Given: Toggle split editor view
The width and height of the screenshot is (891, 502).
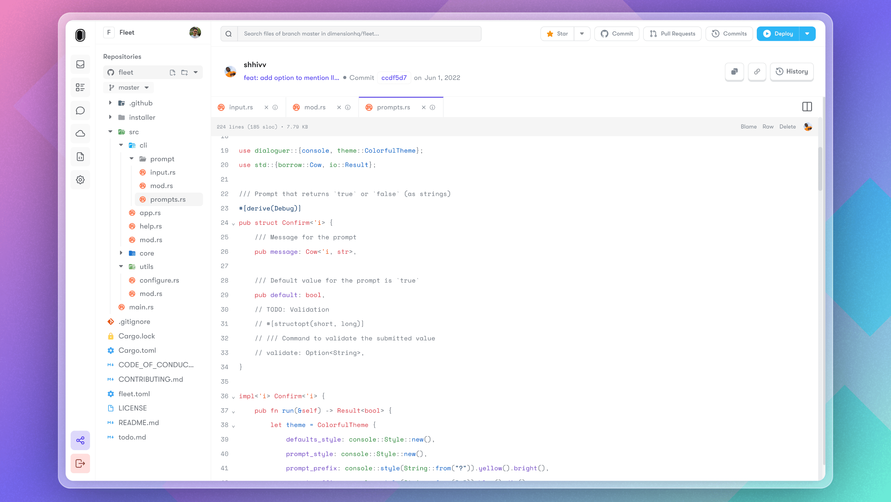Looking at the screenshot, I should click(807, 106).
